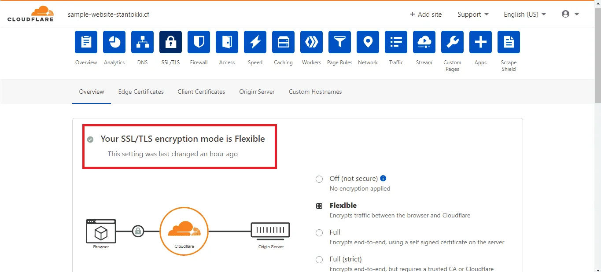Open the DNS settings icon

(142, 42)
